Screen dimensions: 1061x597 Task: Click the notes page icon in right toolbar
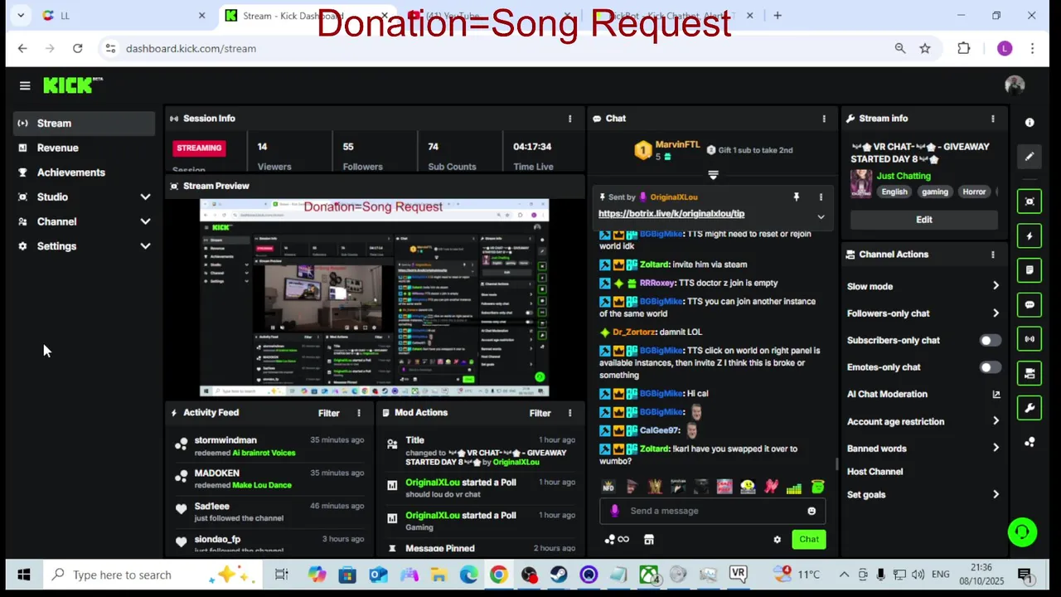[x=1030, y=270]
